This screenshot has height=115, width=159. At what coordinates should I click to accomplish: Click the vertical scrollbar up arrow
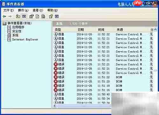click(x=156, y=30)
